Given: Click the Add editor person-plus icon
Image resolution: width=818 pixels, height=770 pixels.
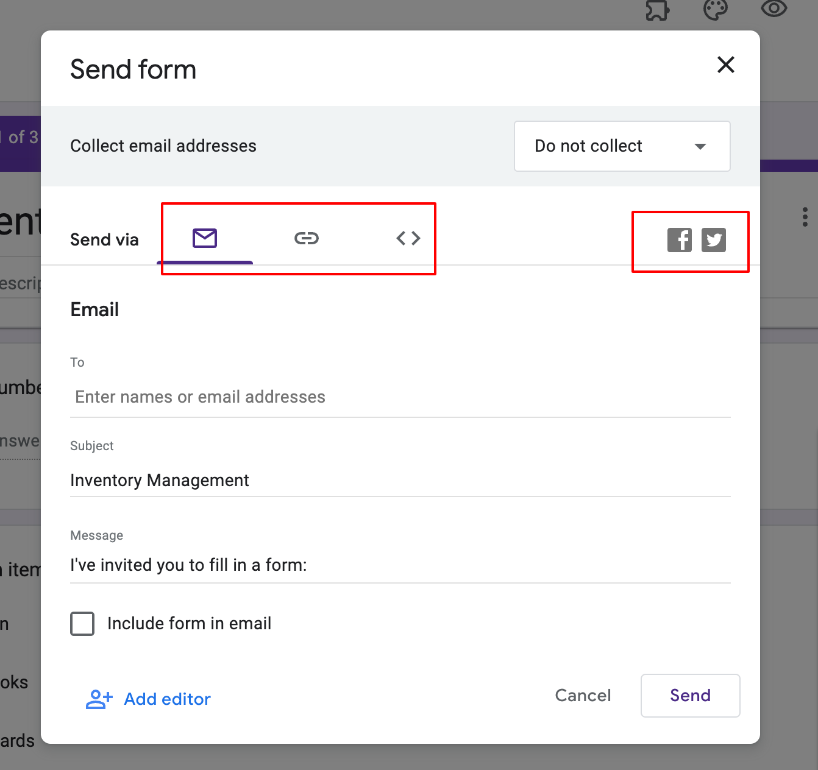Looking at the screenshot, I should click(98, 699).
